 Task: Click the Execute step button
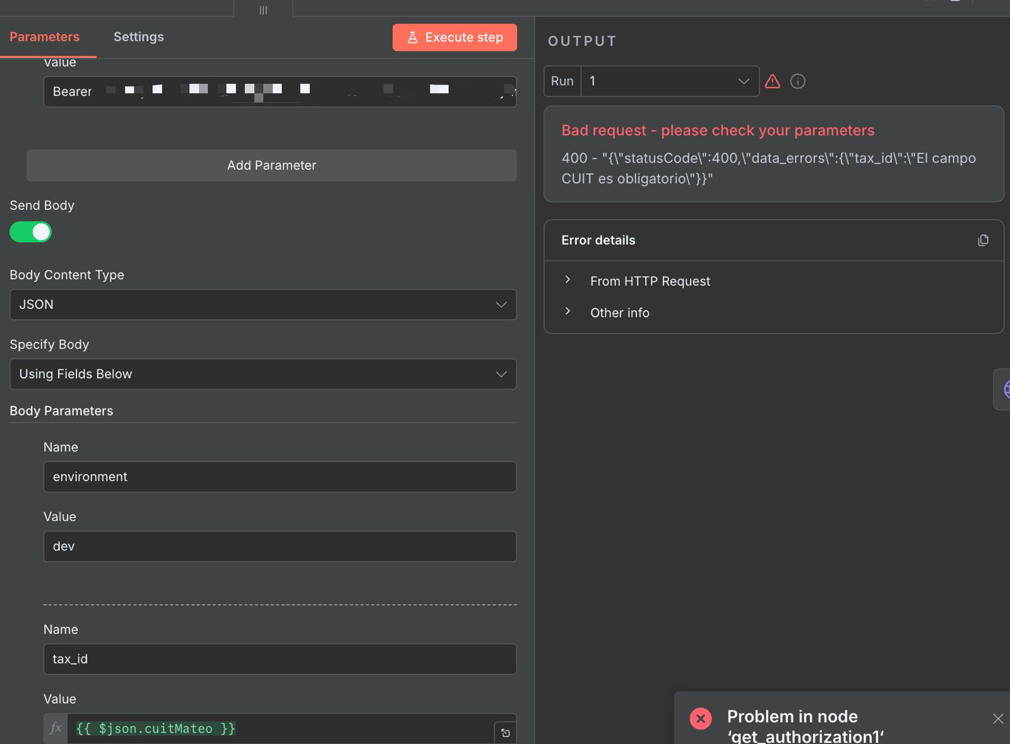click(x=454, y=38)
